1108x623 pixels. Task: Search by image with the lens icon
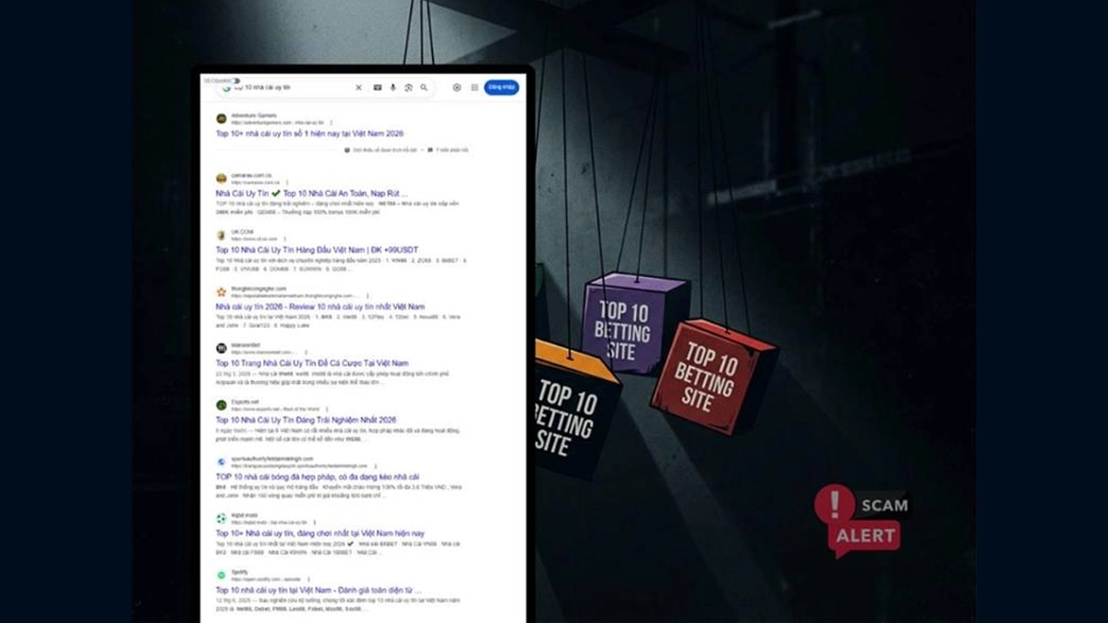pos(408,88)
